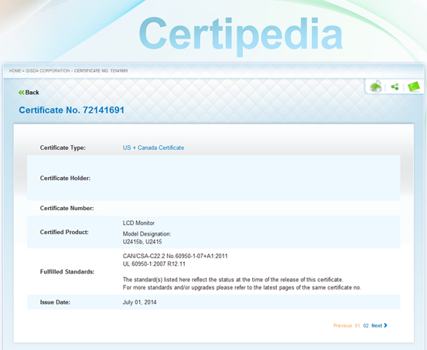The height and width of the screenshot is (350, 427).
Task: Go to page 02 of certificate
Action: tap(366, 325)
